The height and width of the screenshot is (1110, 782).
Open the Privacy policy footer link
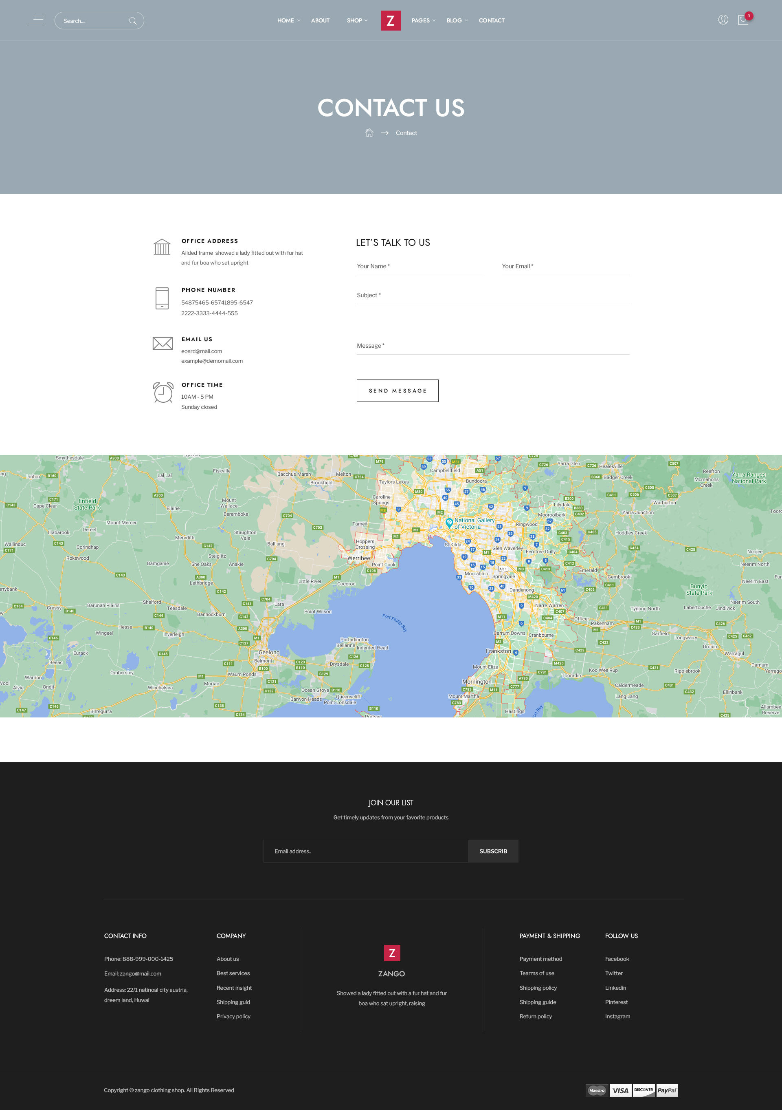233,1016
